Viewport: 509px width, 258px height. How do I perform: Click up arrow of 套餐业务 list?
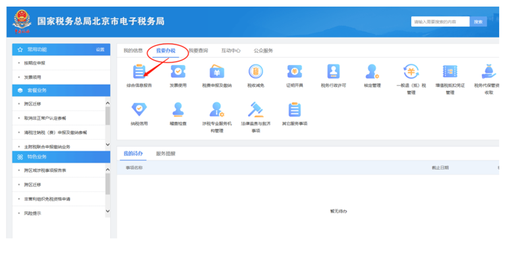[x=107, y=103]
